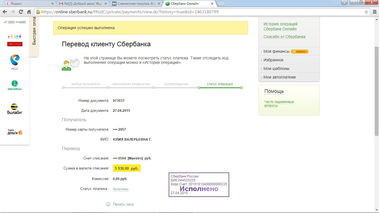Open the Chrome menu icon
This screenshot has height=213, width=379.
pyautogui.click(x=374, y=12)
